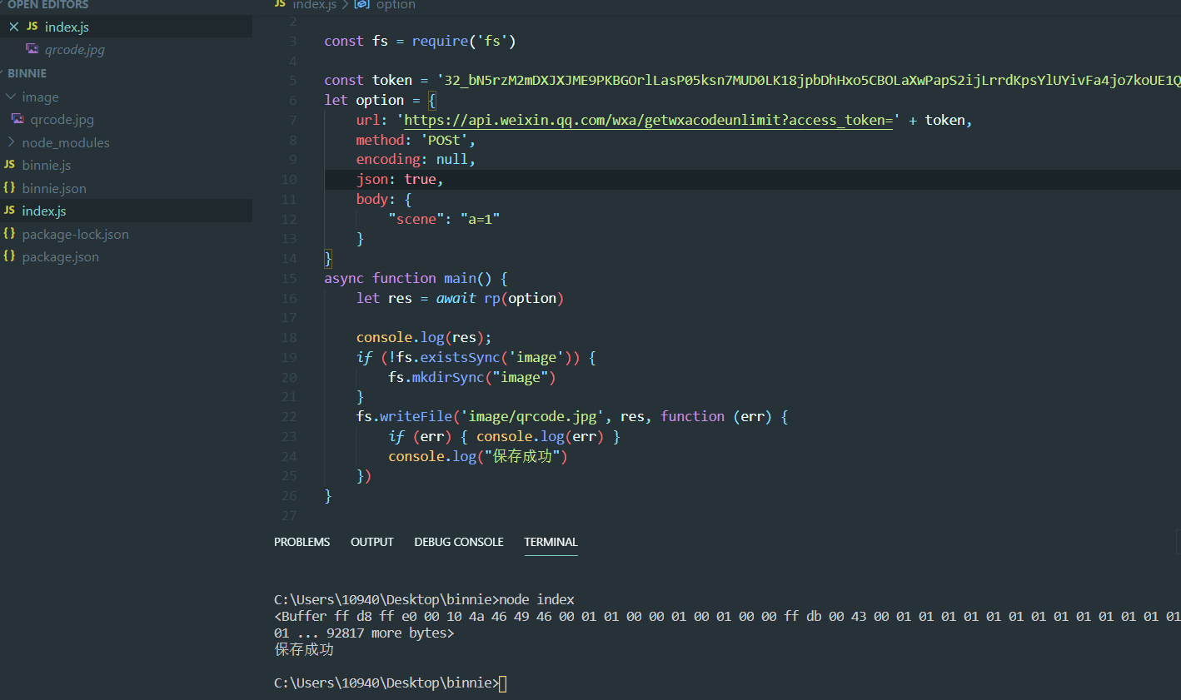Open the DEBUG CONSOLE tab
Screen dimensions: 1181x700
(x=459, y=542)
